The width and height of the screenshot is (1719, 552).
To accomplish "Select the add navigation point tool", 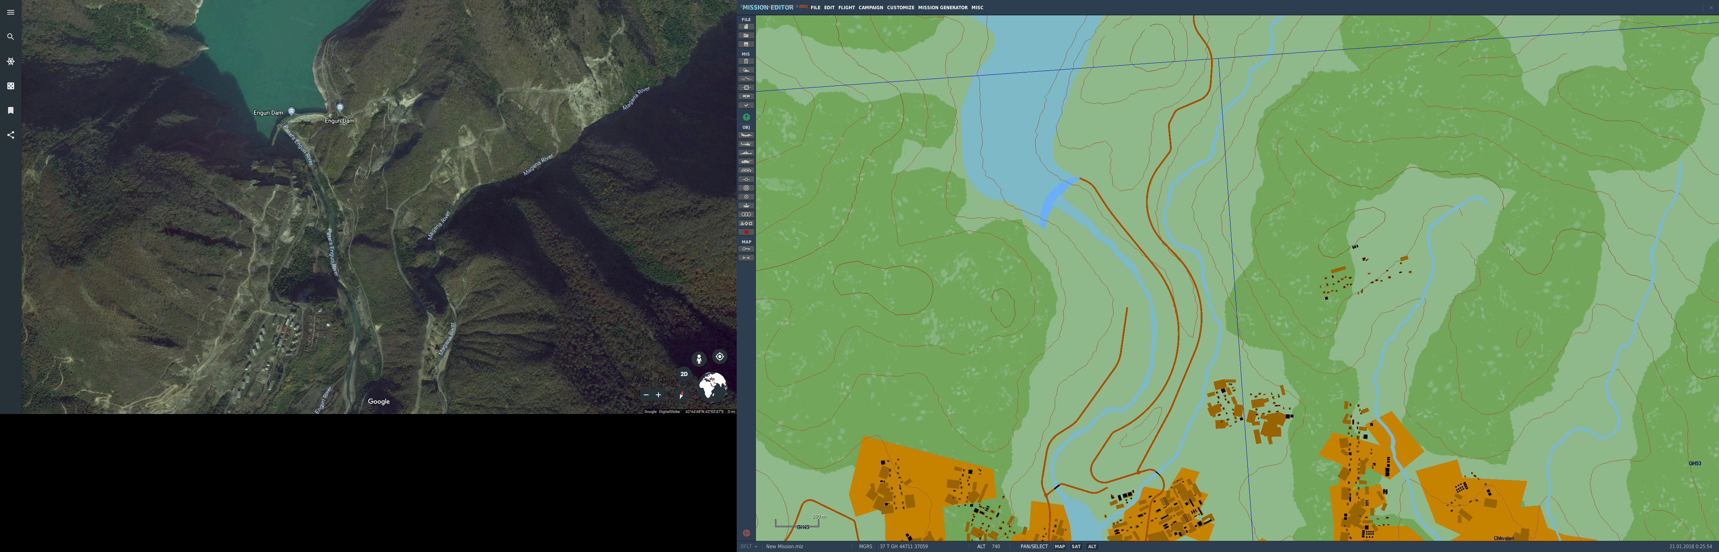I will click(746, 179).
